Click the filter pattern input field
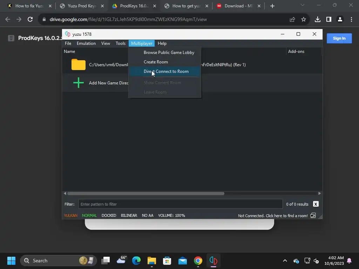 (x=181, y=204)
